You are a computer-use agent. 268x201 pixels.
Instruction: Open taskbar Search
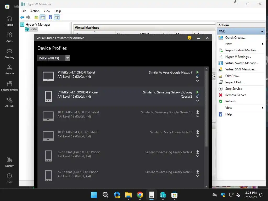(x=105, y=195)
